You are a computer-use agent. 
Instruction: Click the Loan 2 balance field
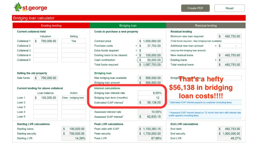coord(46,102)
